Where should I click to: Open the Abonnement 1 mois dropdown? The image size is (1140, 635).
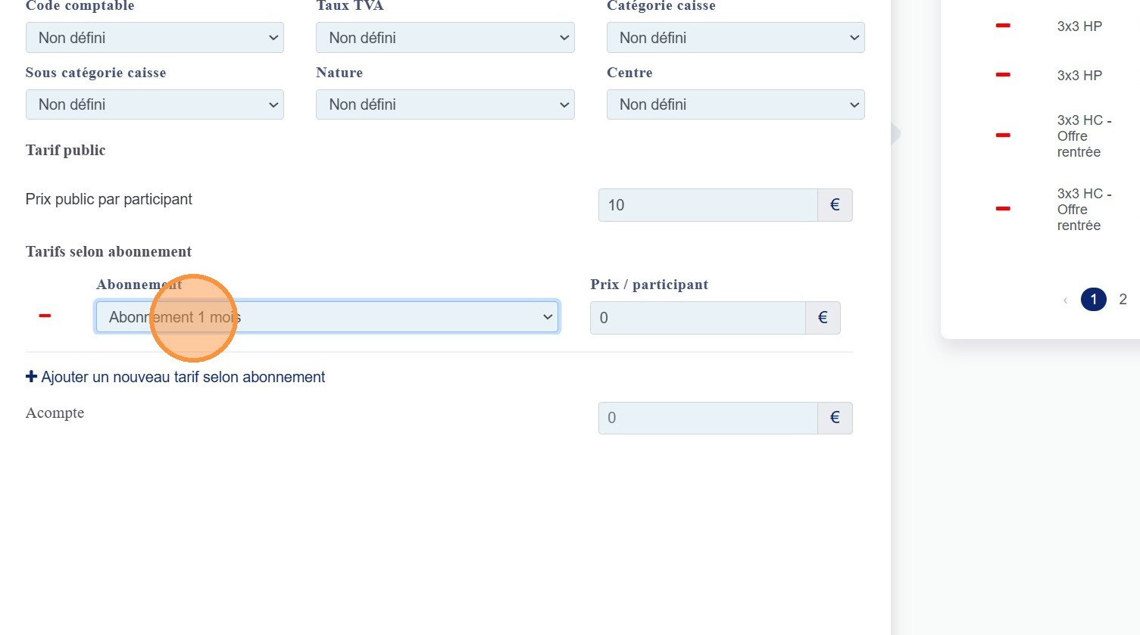(327, 317)
